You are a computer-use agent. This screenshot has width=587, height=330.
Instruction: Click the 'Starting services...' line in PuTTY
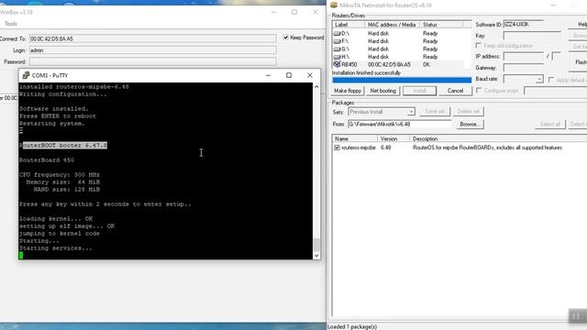pyautogui.click(x=55, y=248)
